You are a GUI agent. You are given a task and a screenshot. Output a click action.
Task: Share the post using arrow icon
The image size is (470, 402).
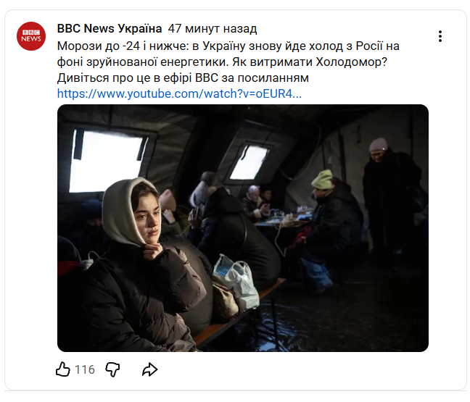pyautogui.click(x=149, y=369)
